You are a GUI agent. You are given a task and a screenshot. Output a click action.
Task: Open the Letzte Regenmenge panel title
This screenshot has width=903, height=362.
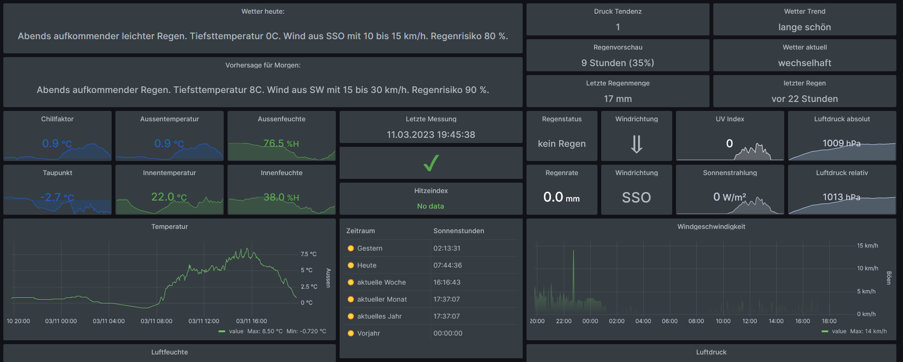(x=618, y=83)
